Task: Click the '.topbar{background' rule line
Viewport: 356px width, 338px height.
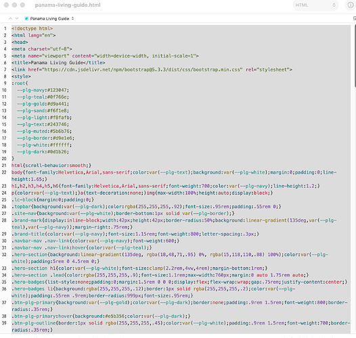Action: (146, 206)
